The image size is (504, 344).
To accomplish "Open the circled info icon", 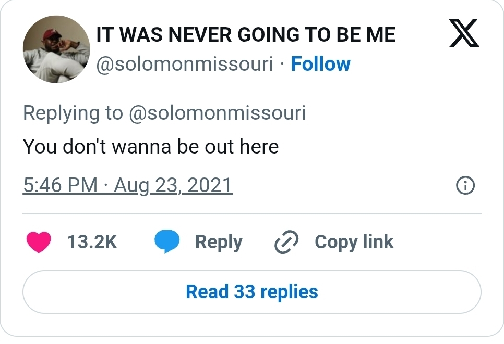I will pyautogui.click(x=465, y=185).
